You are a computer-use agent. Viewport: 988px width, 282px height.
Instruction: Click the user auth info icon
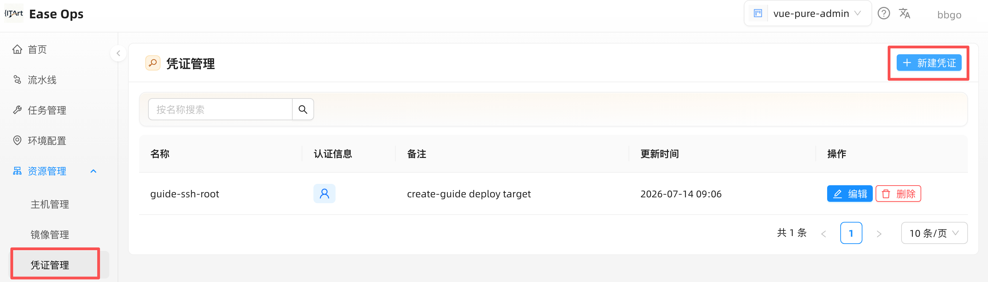(x=324, y=194)
